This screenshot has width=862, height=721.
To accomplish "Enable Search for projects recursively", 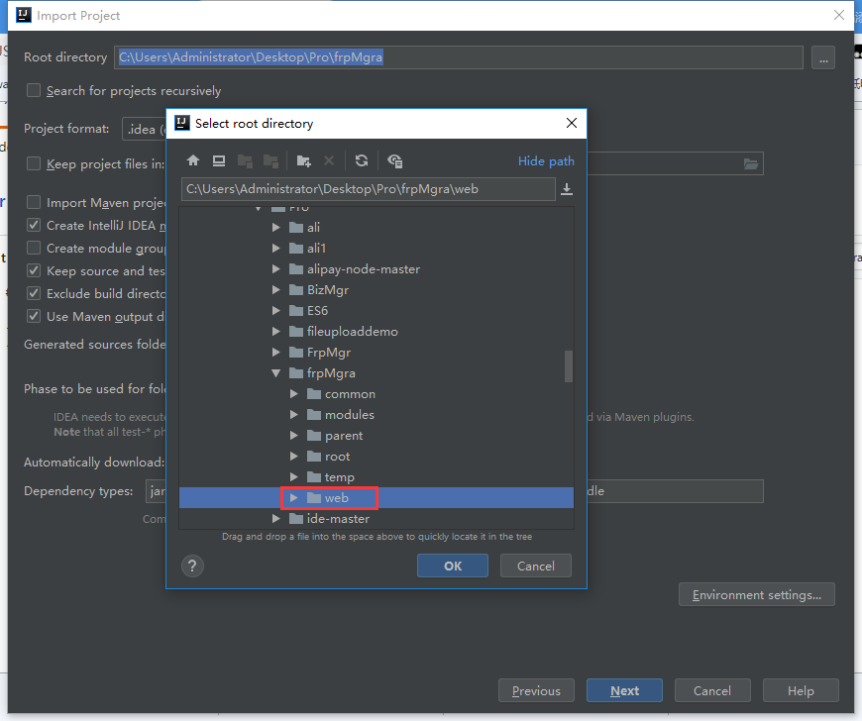I will pyautogui.click(x=34, y=91).
